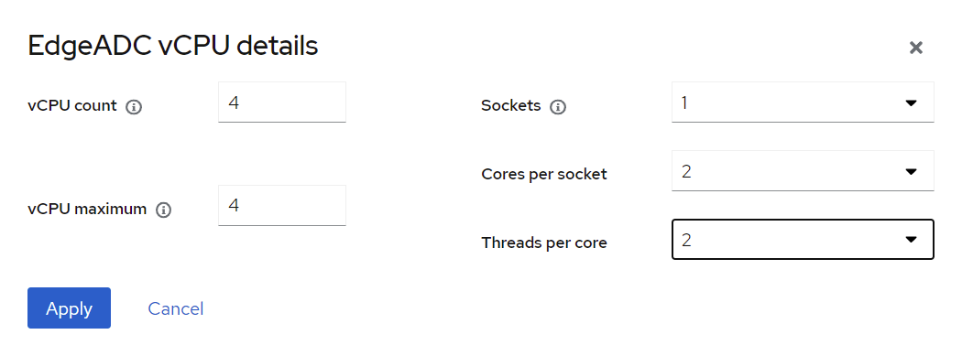The image size is (962, 356).
Task: Click the info icon beside vCPU maximum
Action: pyautogui.click(x=163, y=210)
